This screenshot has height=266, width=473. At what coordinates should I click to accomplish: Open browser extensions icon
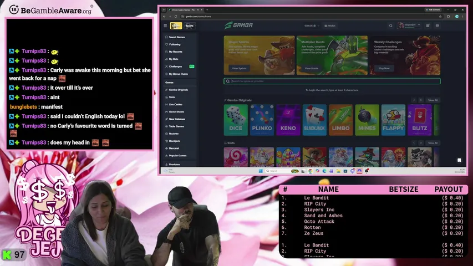pos(448,17)
